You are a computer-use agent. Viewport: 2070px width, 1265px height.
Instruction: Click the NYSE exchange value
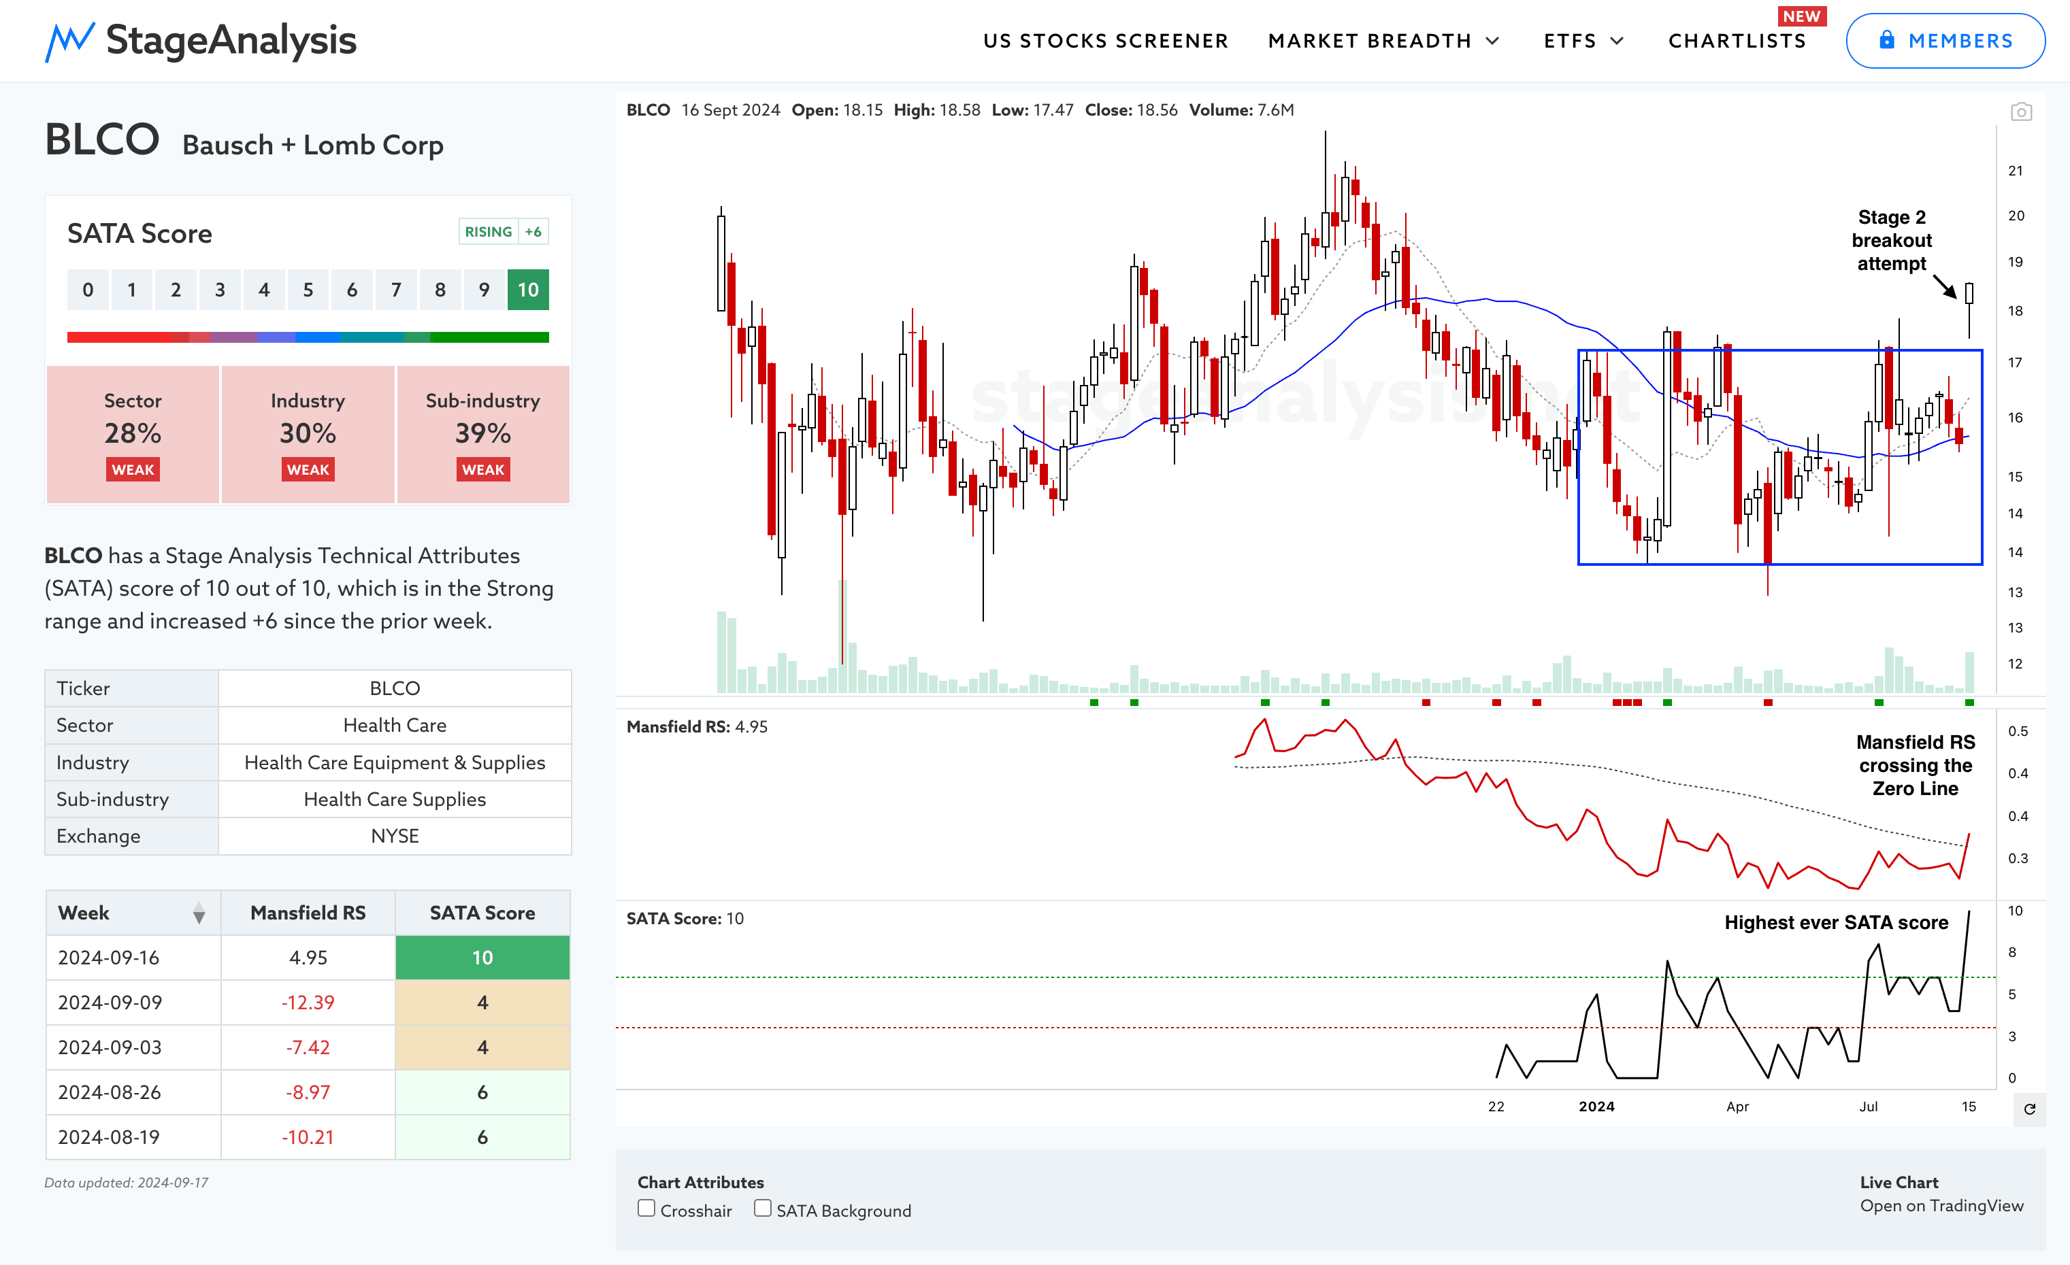(x=395, y=836)
